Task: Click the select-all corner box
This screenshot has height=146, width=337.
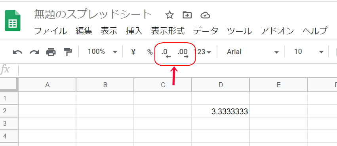Action: [x=9, y=85]
